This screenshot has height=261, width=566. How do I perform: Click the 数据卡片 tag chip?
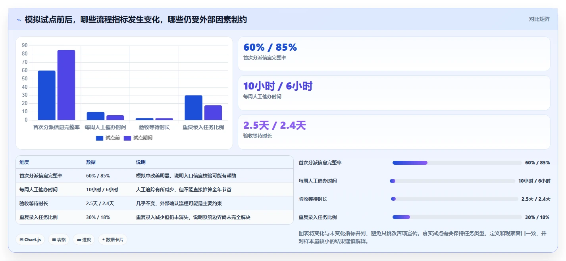point(113,240)
